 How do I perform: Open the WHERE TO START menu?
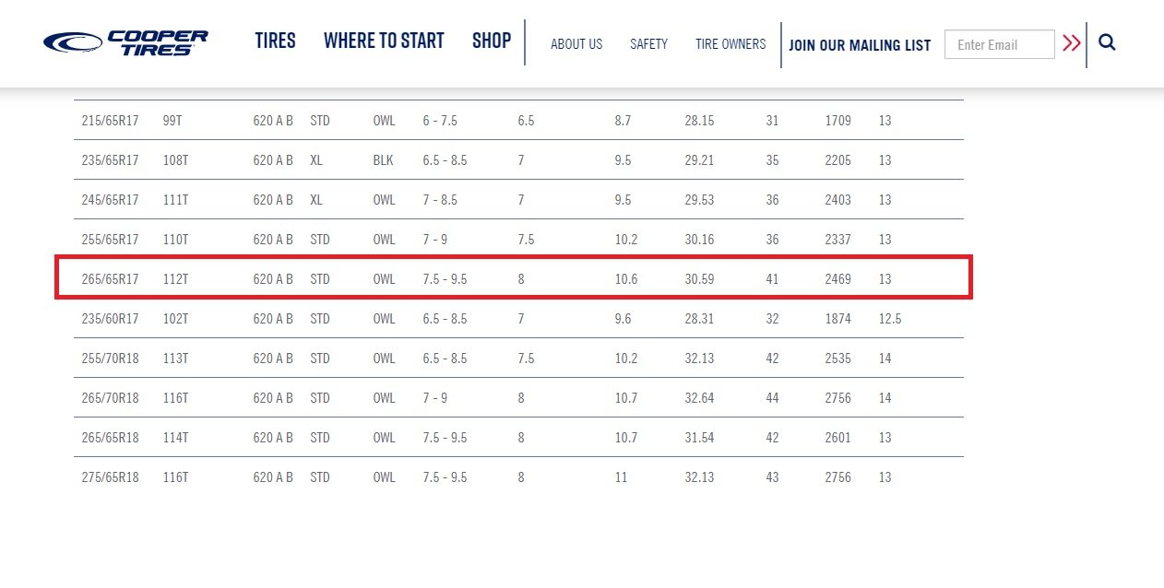click(x=384, y=41)
